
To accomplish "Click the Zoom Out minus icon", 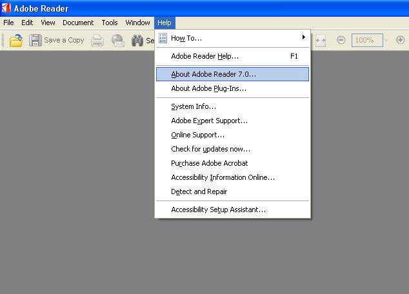I will point(341,40).
